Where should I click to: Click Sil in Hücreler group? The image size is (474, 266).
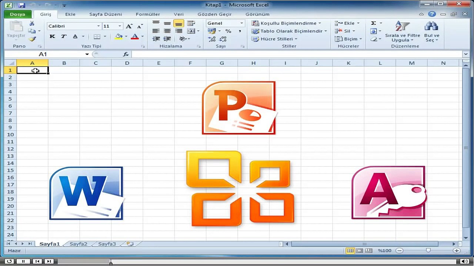point(345,31)
